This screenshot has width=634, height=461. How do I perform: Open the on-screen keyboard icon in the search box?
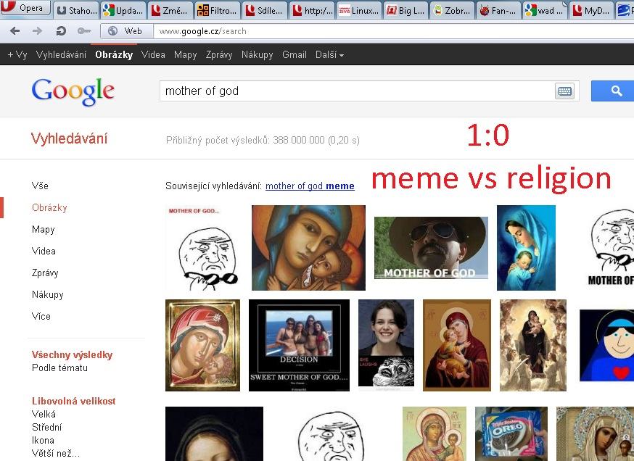coord(564,91)
